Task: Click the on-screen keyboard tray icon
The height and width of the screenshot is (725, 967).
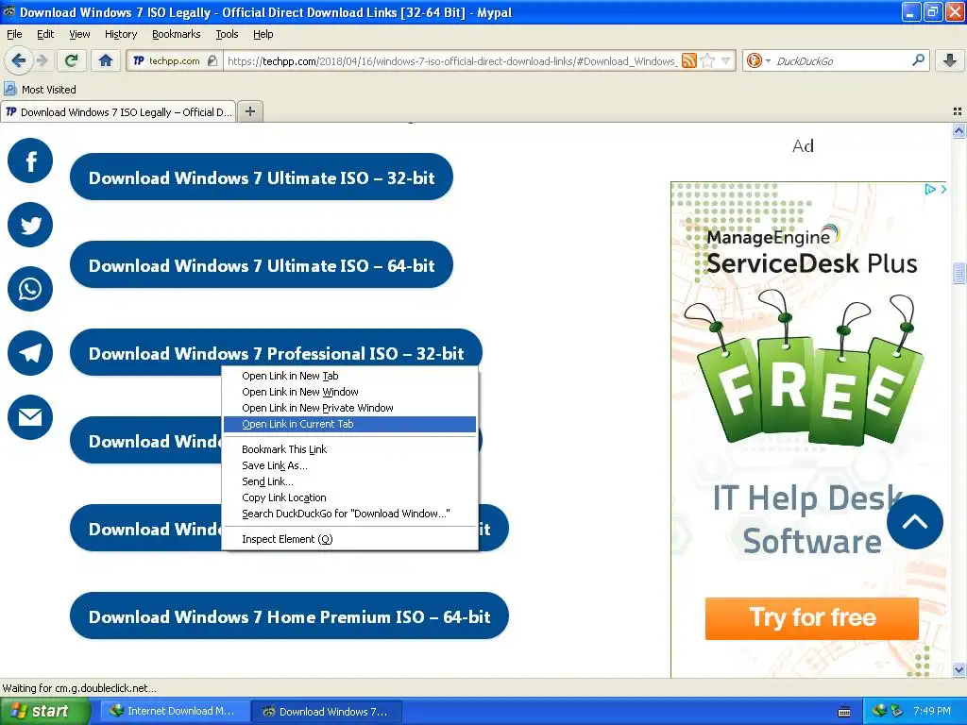Action: coord(844,712)
